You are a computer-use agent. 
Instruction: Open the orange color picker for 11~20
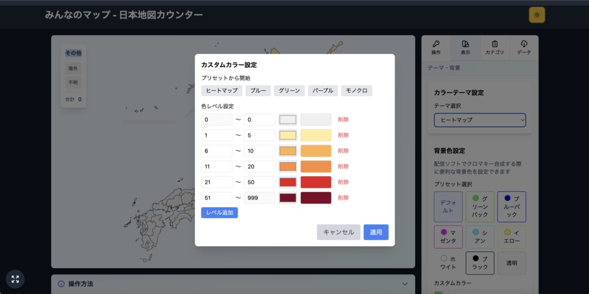(288, 166)
